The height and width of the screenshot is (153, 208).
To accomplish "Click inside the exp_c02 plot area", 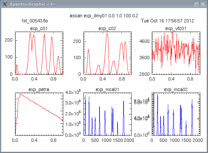I will pyautogui.click(x=108, y=53).
